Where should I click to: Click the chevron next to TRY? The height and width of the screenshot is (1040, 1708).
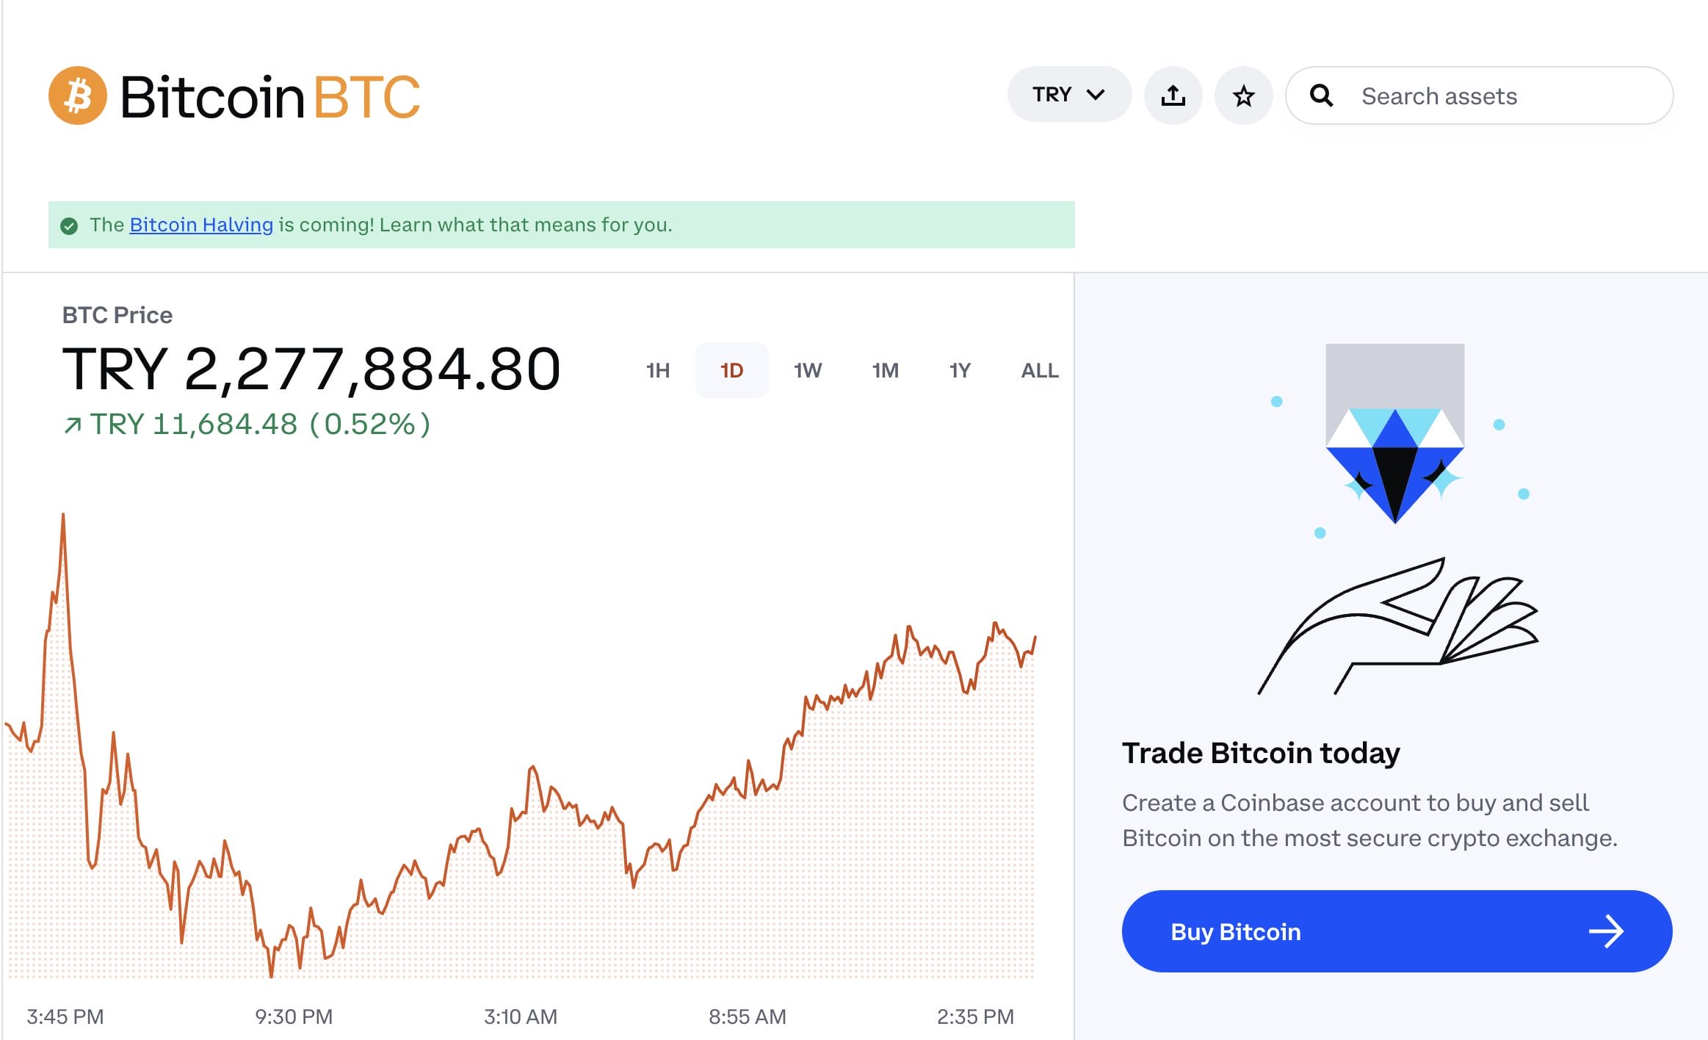pyautogui.click(x=1096, y=94)
